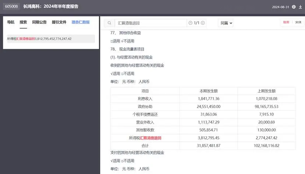Click the globe language icon
The width and height of the screenshot is (305, 174).
pos(294,7)
